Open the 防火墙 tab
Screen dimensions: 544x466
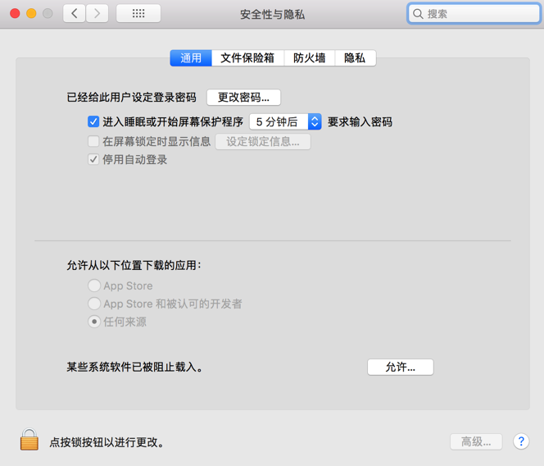[310, 58]
